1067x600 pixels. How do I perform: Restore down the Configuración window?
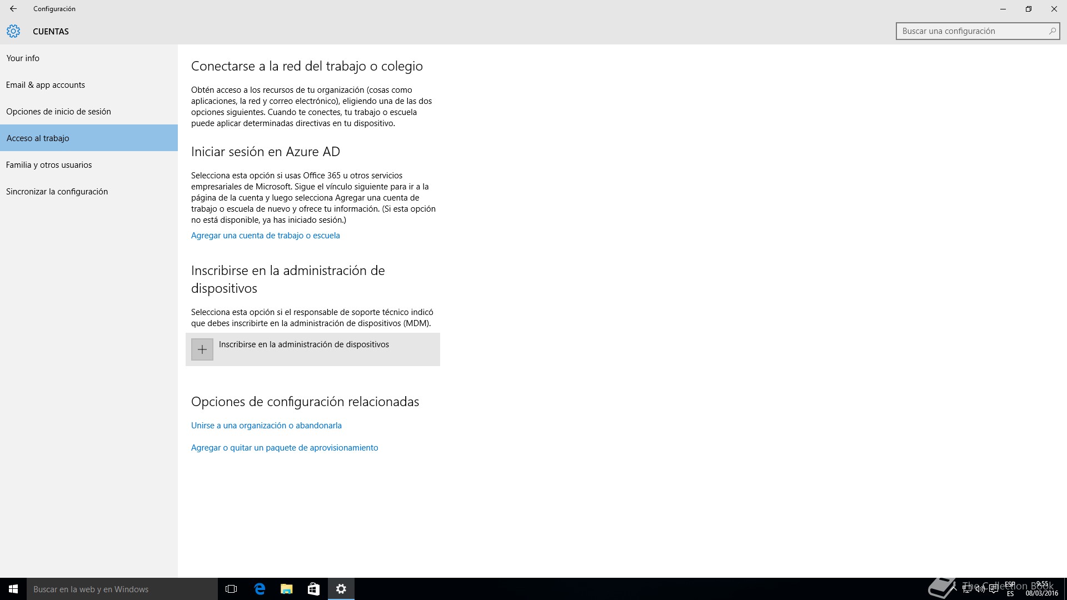(1029, 9)
